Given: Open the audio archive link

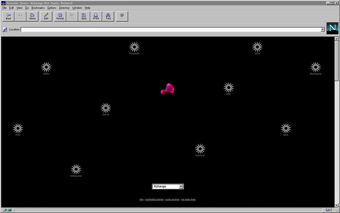Looking at the screenshot, I should click(x=172, y=200).
